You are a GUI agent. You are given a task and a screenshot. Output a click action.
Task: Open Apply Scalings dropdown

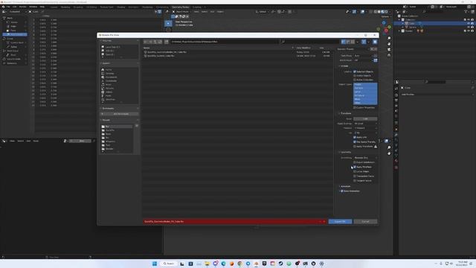click(x=365, y=124)
